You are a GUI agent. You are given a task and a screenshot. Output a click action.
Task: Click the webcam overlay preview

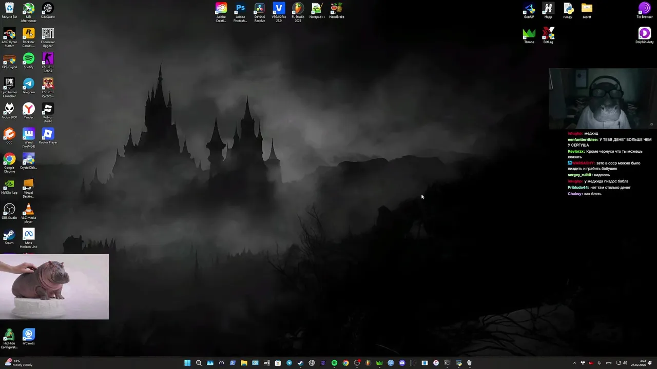click(x=602, y=99)
